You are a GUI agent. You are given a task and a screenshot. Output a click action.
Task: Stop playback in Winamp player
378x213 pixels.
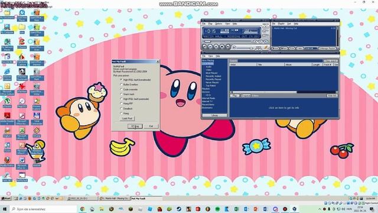(x=222, y=46)
